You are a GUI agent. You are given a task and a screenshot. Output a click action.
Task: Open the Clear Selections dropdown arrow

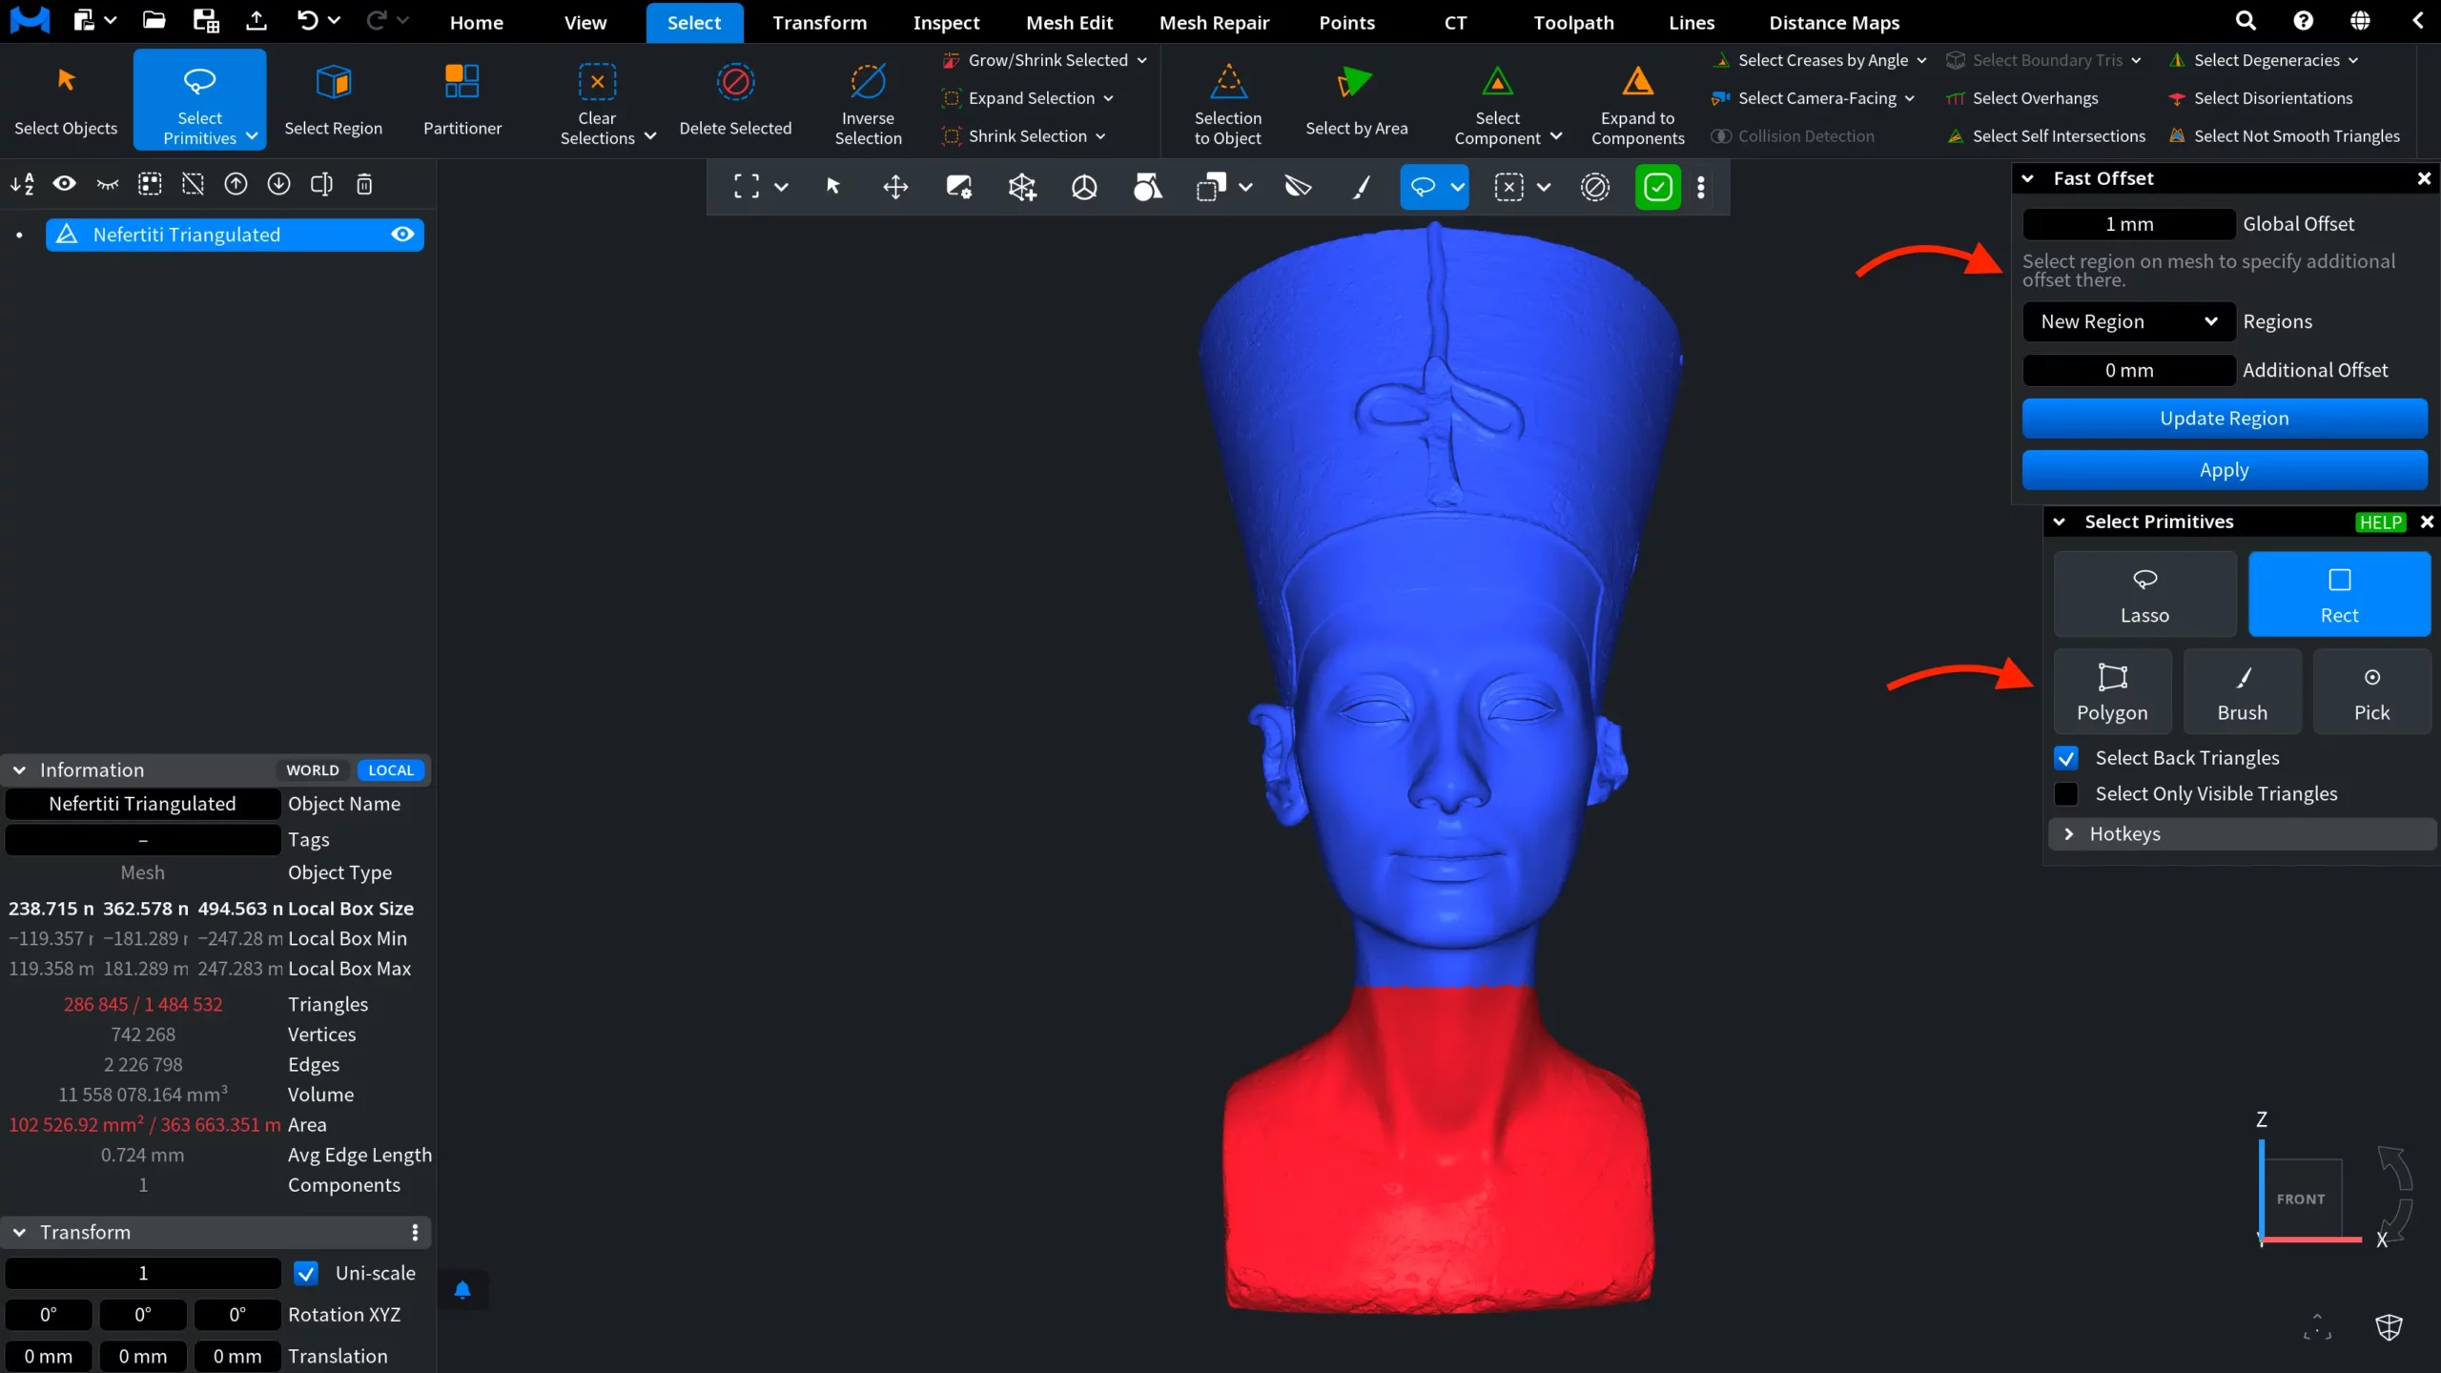click(x=650, y=136)
